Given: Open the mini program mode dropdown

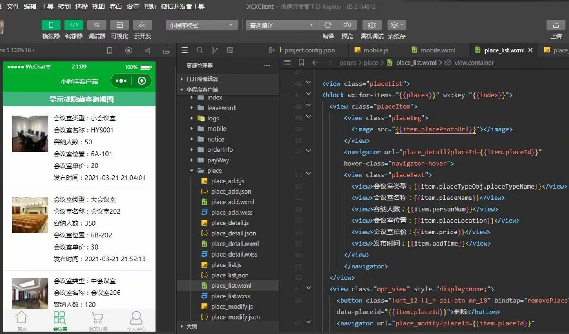Looking at the screenshot, I should coord(201,25).
